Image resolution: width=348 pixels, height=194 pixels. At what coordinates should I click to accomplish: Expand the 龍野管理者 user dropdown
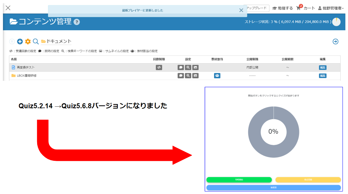pos(331,8)
